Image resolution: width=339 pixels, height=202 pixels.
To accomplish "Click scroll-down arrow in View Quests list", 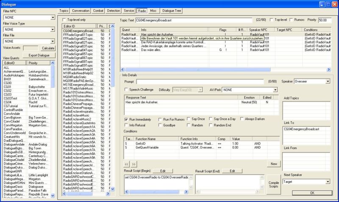I will point(53,196).
